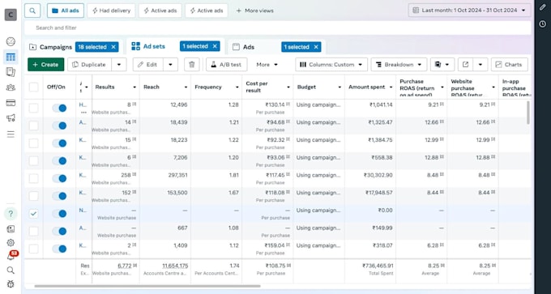Switch to the All ads view

pos(66,11)
